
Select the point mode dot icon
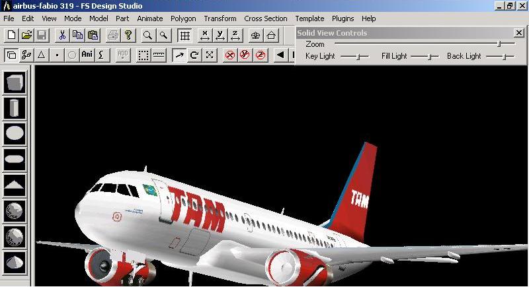(x=57, y=55)
